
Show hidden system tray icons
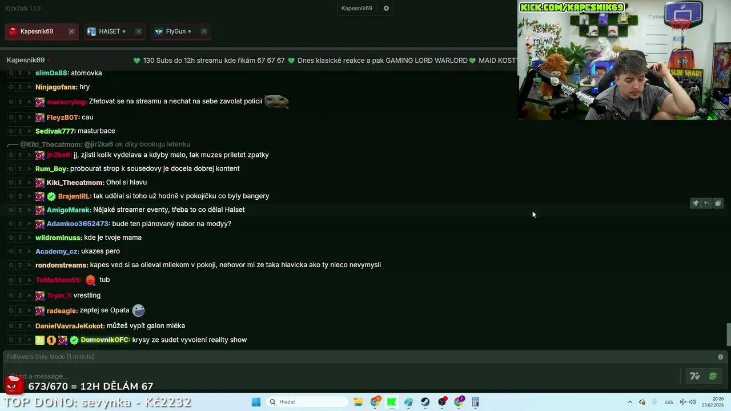(x=630, y=402)
